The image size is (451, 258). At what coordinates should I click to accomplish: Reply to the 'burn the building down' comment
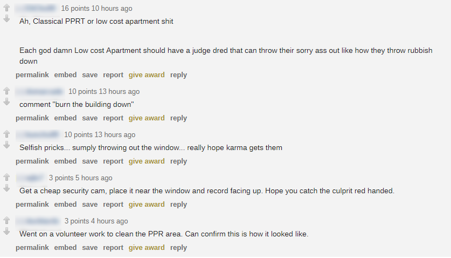coord(178,118)
